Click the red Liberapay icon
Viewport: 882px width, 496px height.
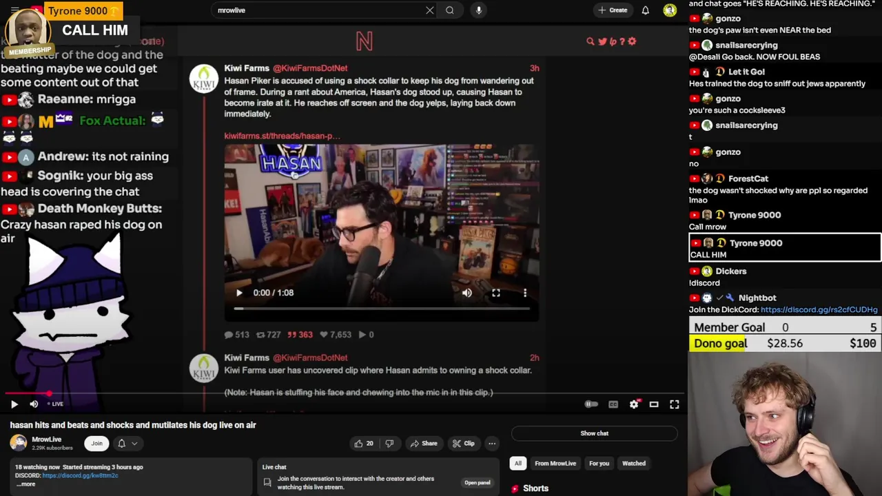pyautogui.click(x=613, y=41)
